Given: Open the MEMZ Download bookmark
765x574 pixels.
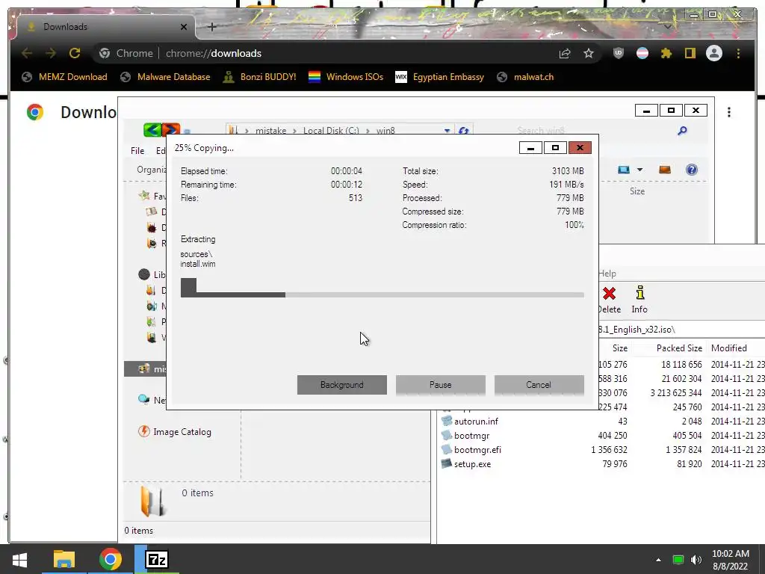Looking at the screenshot, I should pyautogui.click(x=64, y=77).
